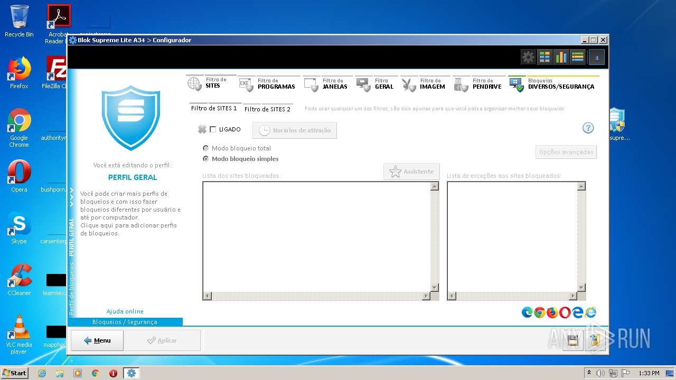Click Horários de ativação button
The width and height of the screenshot is (676, 380).
coord(295,130)
